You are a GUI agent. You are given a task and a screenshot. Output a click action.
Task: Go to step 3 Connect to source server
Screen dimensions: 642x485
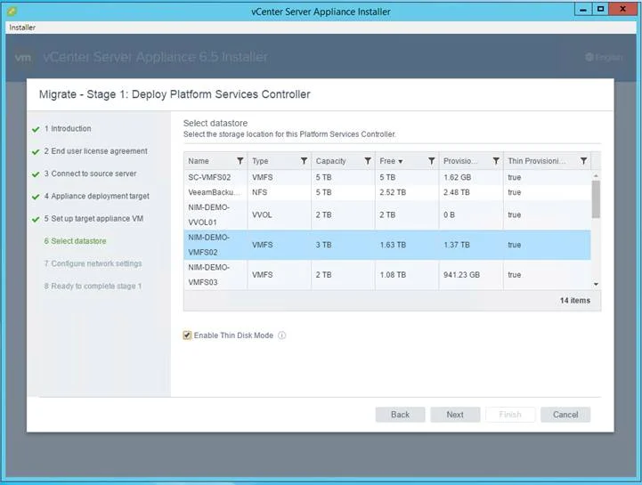[x=90, y=174]
